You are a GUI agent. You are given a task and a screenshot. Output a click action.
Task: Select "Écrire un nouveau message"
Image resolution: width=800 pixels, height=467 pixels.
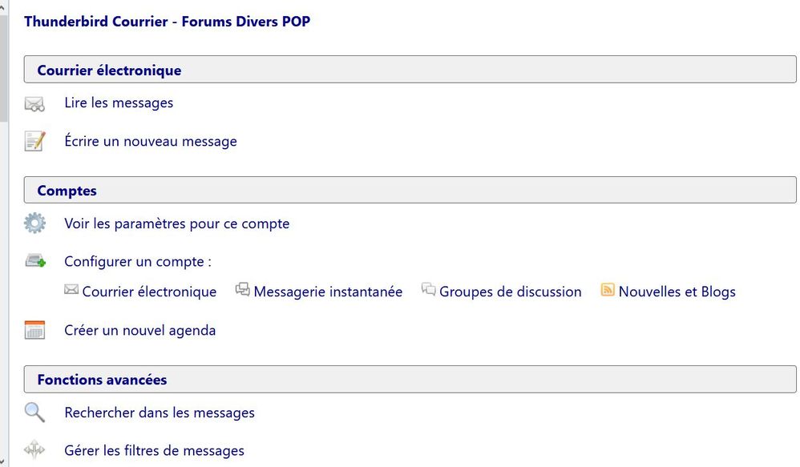[151, 142]
